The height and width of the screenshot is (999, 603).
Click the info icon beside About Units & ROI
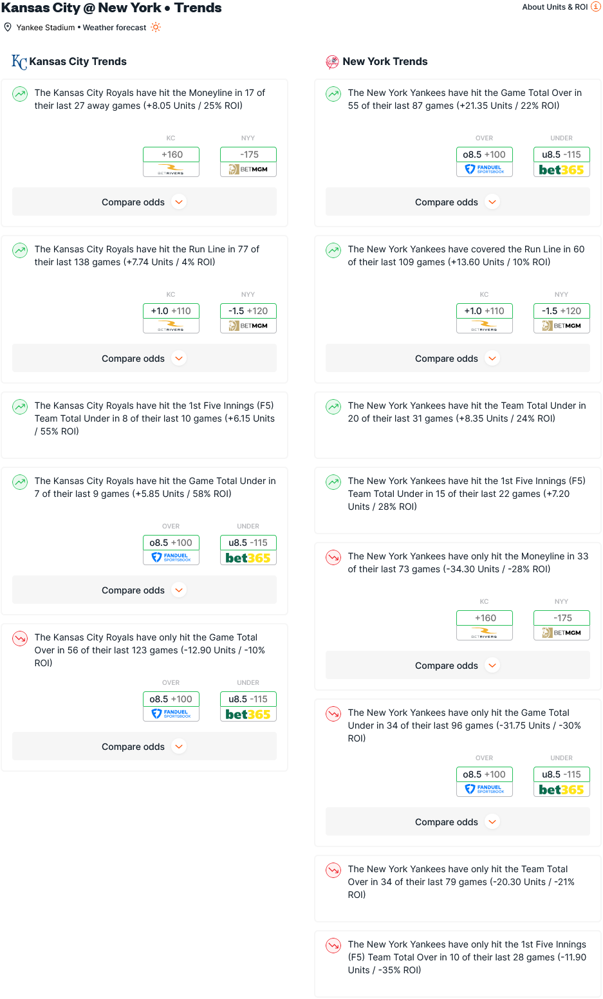tap(596, 7)
